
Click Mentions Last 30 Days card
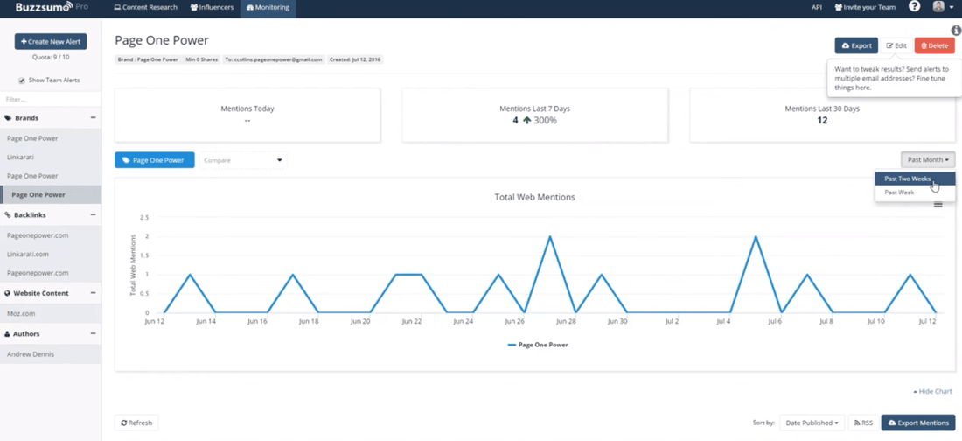click(822, 115)
